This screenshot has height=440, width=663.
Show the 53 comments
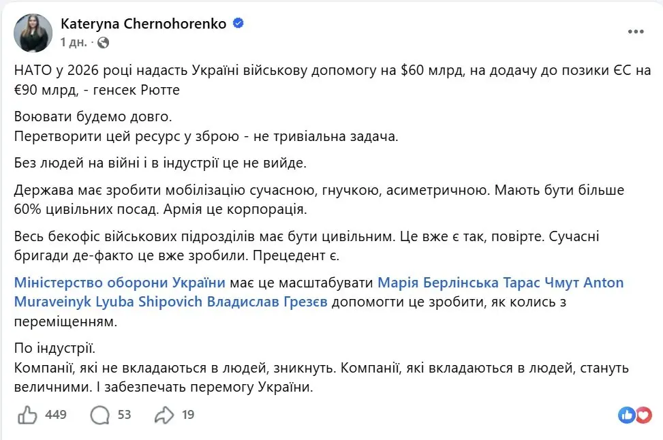(x=124, y=414)
